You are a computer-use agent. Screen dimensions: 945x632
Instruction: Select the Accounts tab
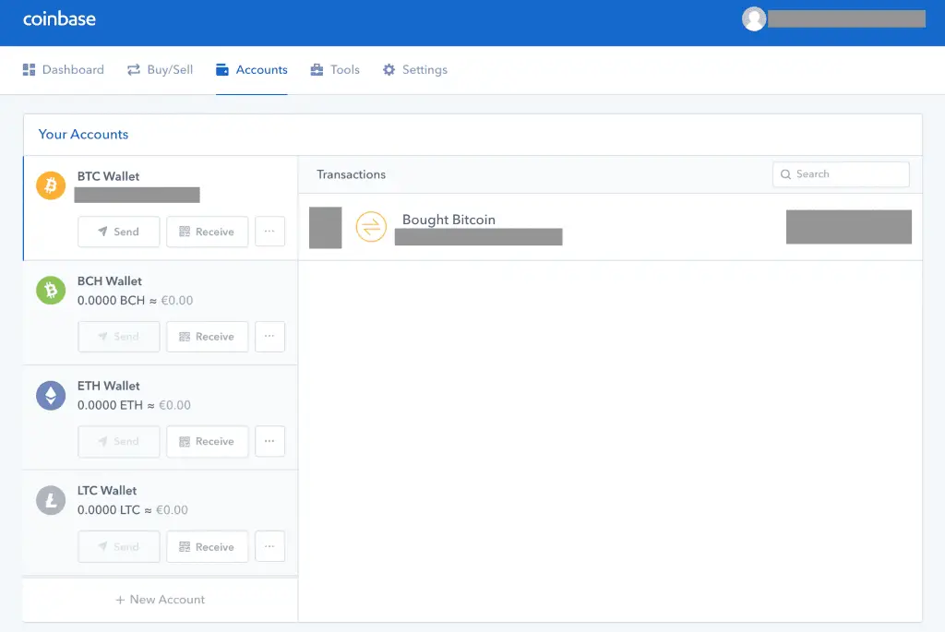pyautogui.click(x=252, y=70)
